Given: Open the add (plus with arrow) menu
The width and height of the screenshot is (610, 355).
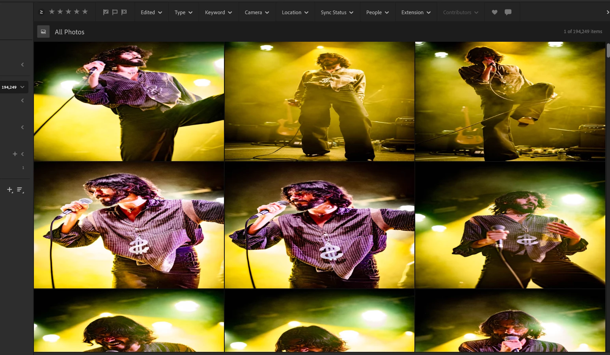Looking at the screenshot, I should 10,190.
